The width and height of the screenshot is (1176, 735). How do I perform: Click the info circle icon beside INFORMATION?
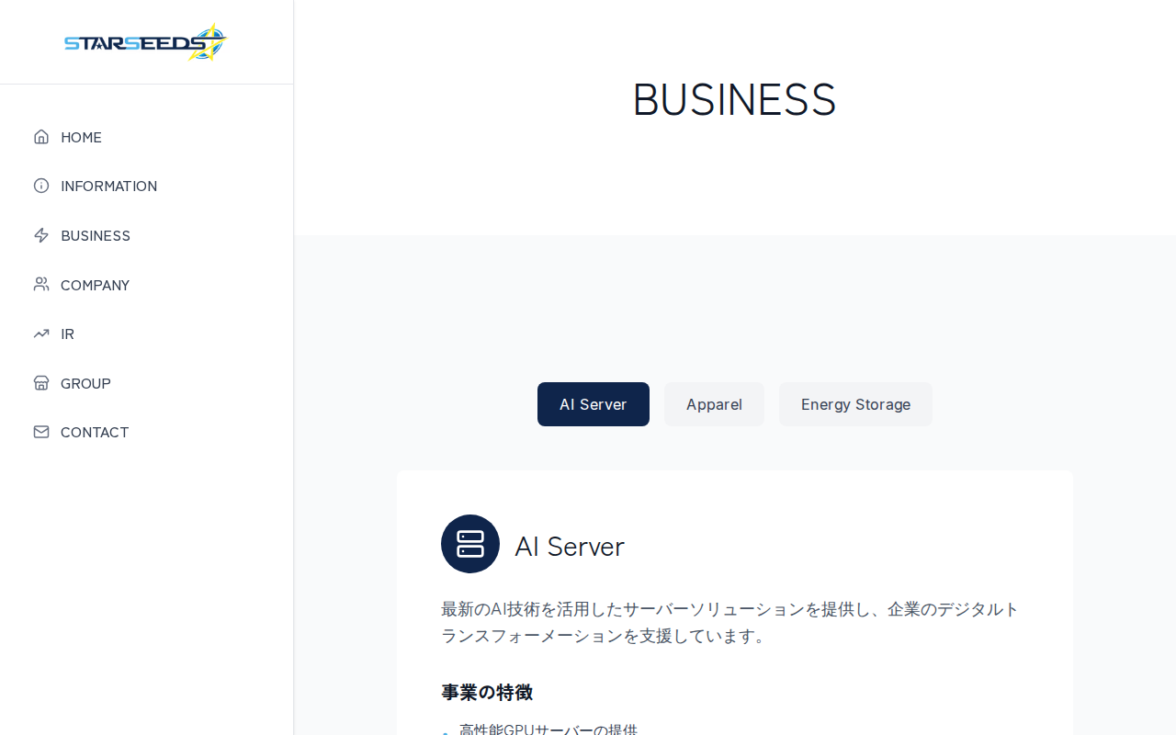(41, 186)
